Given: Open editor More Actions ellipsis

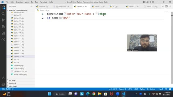Looking at the screenshot, I should tap(170, 6).
